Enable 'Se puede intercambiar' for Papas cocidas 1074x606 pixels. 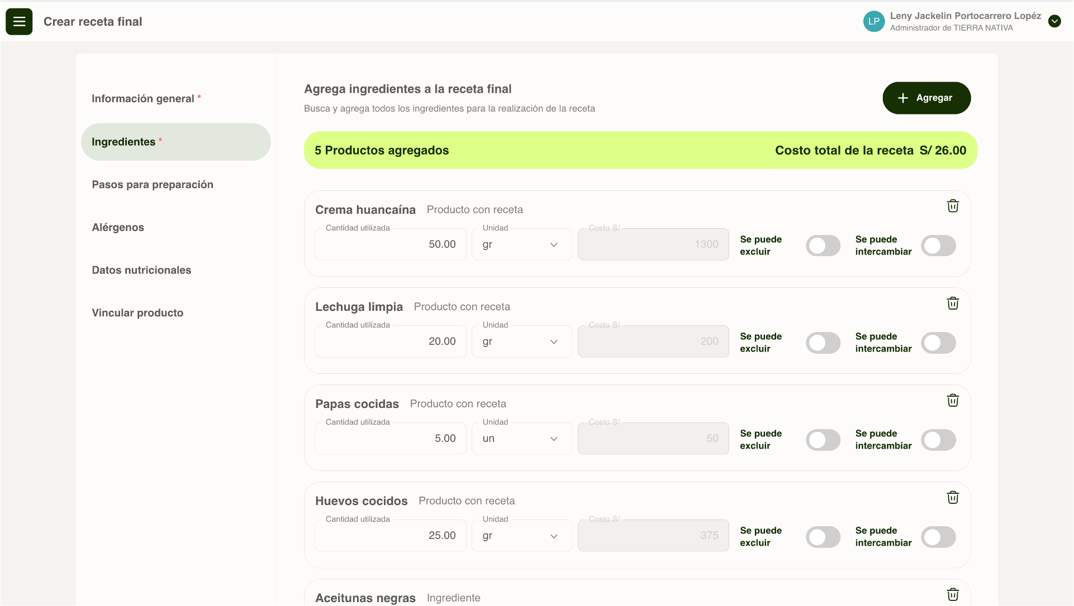[x=938, y=440]
